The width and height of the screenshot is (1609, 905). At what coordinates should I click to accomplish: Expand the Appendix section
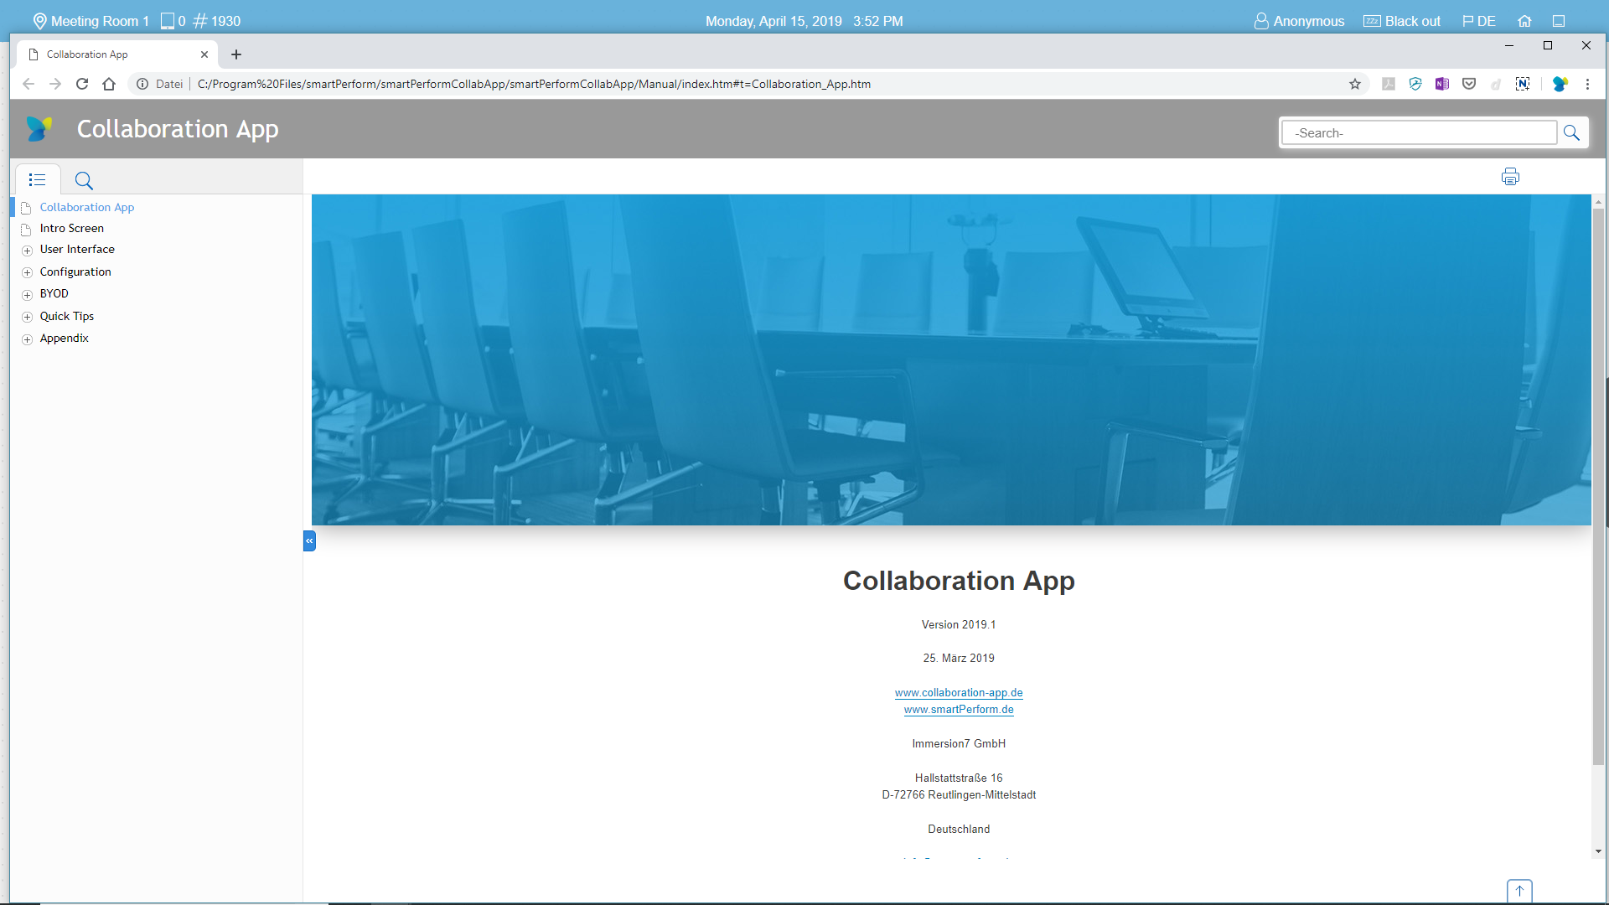pyautogui.click(x=27, y=339)
